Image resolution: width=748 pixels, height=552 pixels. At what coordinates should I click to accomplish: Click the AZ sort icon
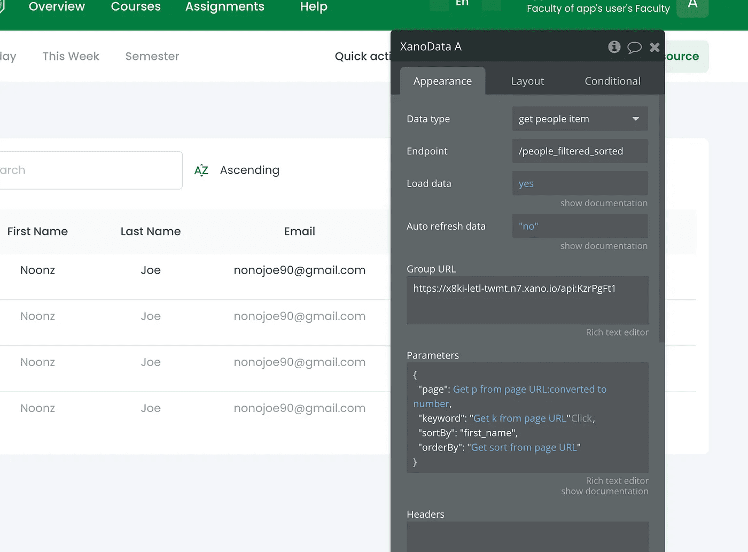(201, 170)
